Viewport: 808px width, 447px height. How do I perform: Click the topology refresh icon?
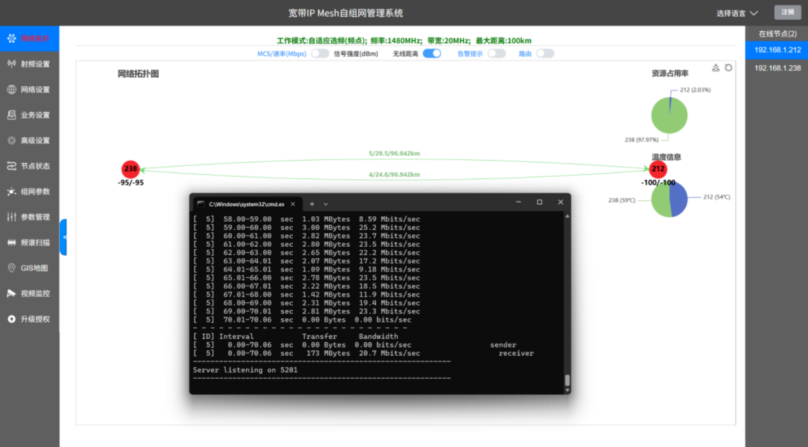[x=728, y=68]
